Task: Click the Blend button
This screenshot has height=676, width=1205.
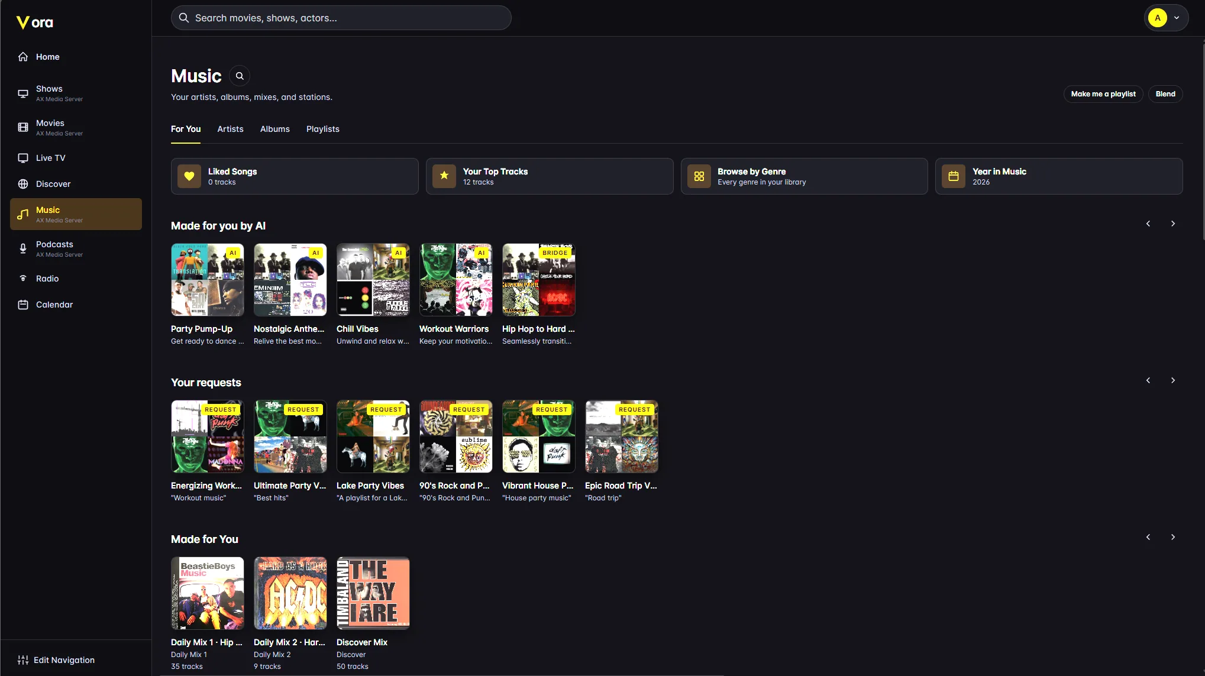Action: tap(1165, 94)
